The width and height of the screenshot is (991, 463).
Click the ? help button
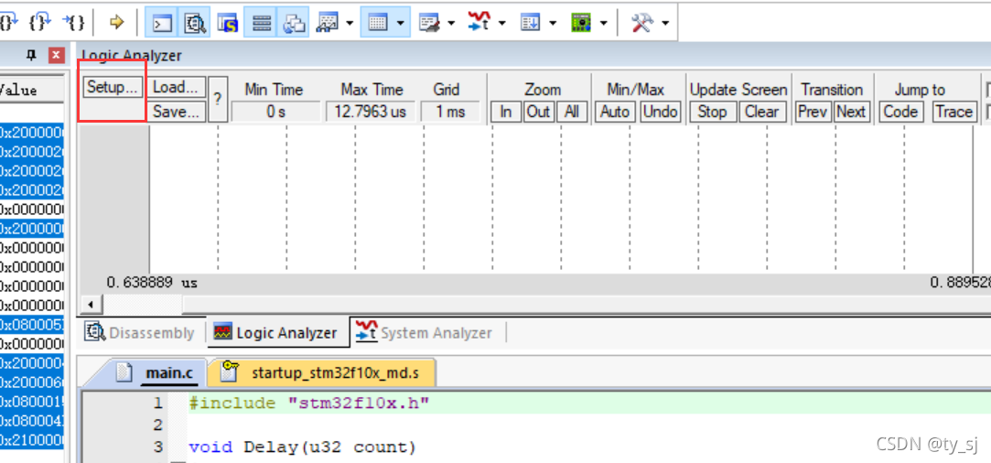click(x=218, y=99)
